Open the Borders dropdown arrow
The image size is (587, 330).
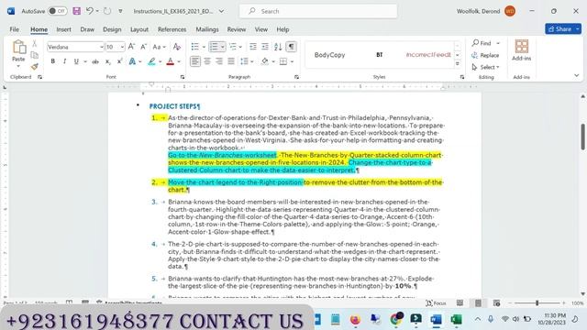(x=292, y=61)
